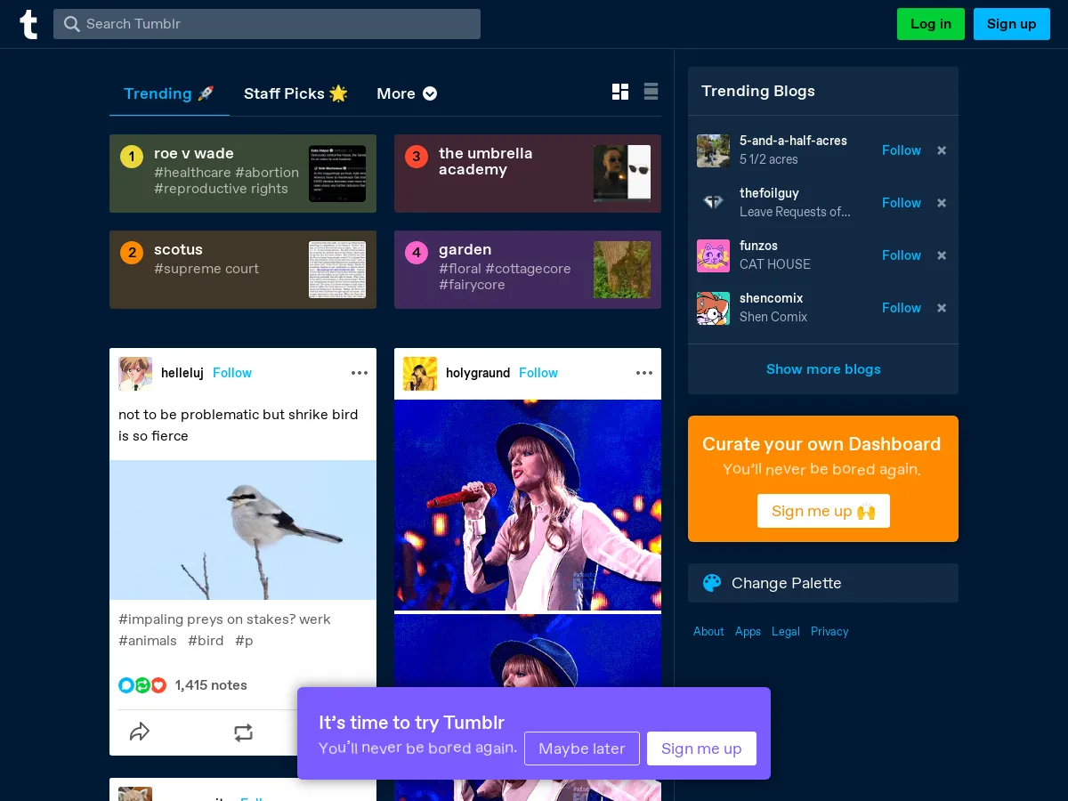Open the Staff Picks tab
The image size is (1068, 801).
click(295, 93)
